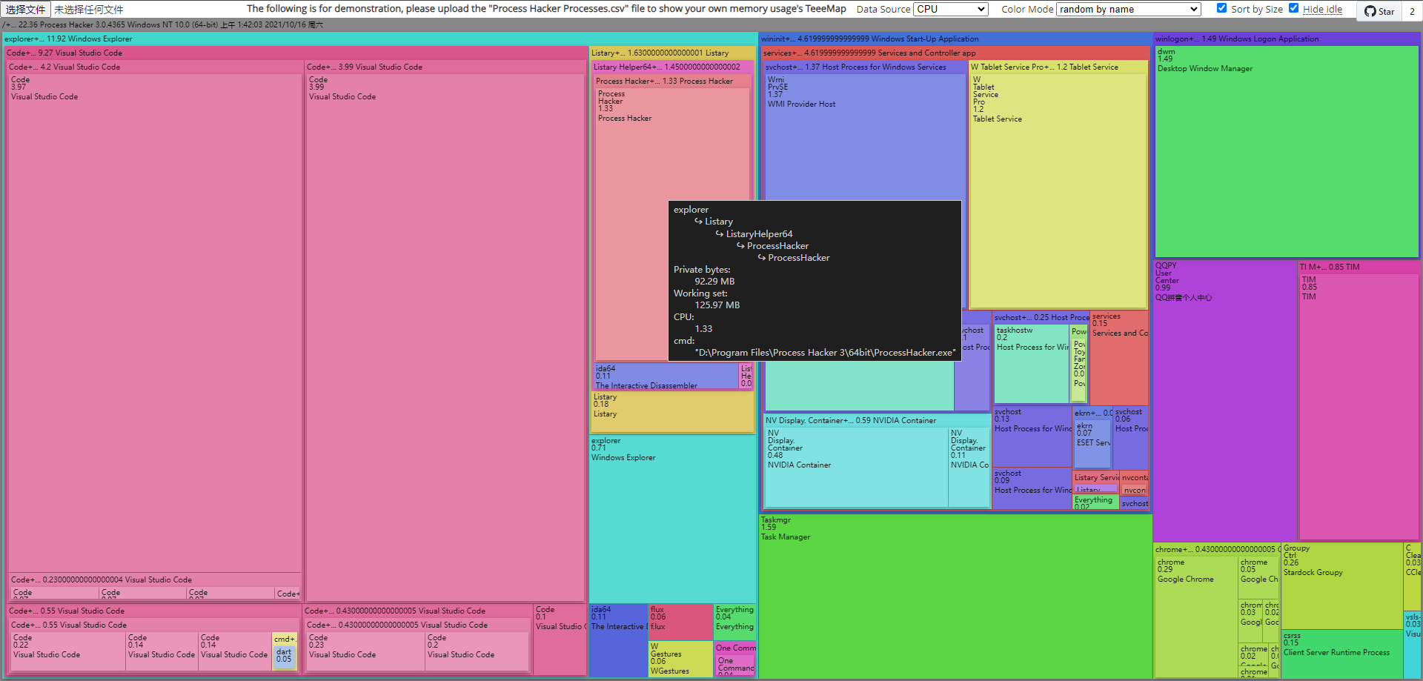
Task: Click the svchost 1.37 Host Process header
Action: coord(865,67)
